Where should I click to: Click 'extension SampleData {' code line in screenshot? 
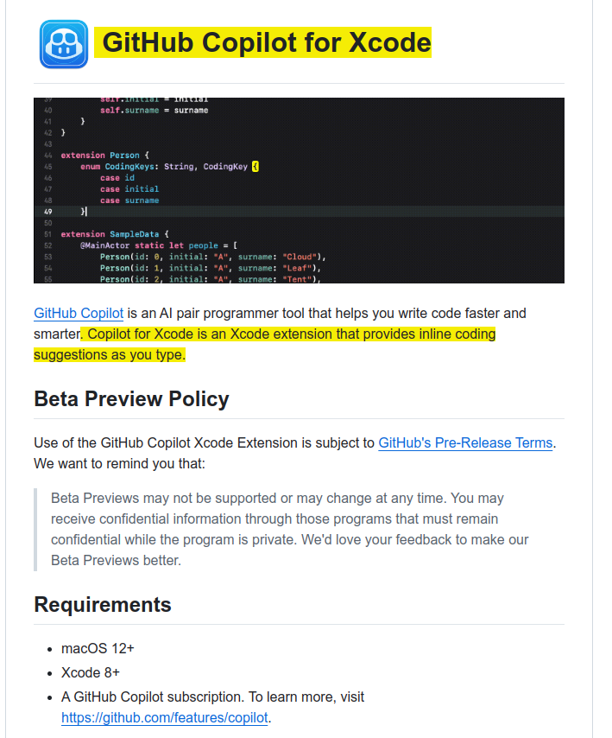click(115, 234)
